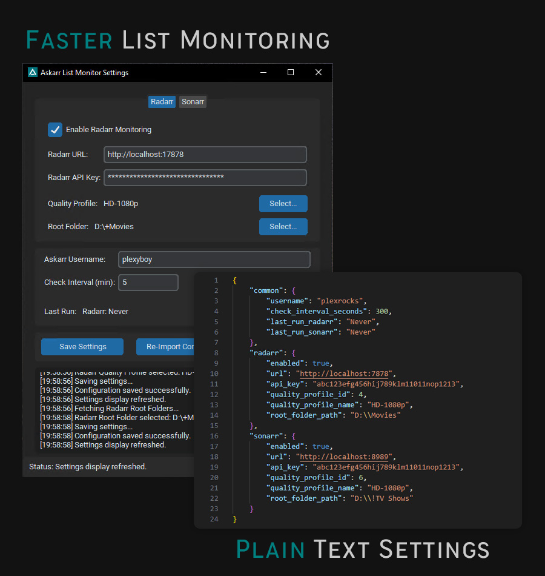Close the Askarr List Monitor Settings window

pyautogui.click(x=318, y=72)
